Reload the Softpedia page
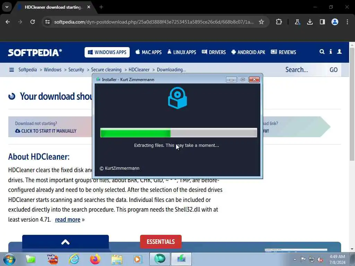 coord(33,22)
